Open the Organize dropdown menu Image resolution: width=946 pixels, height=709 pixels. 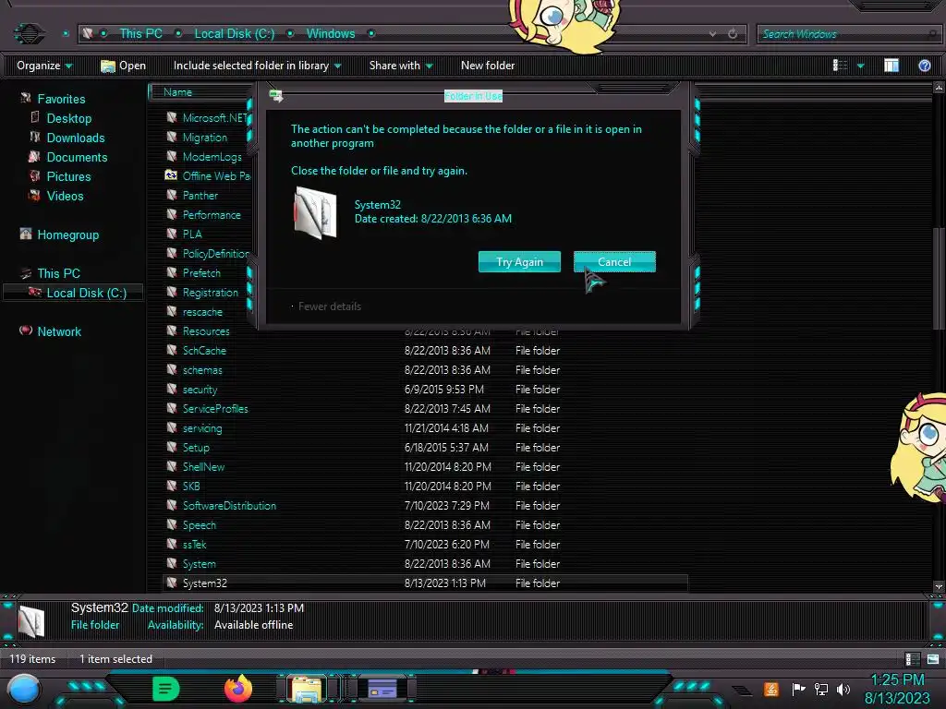pyautogui.click(x=44, y=66)
